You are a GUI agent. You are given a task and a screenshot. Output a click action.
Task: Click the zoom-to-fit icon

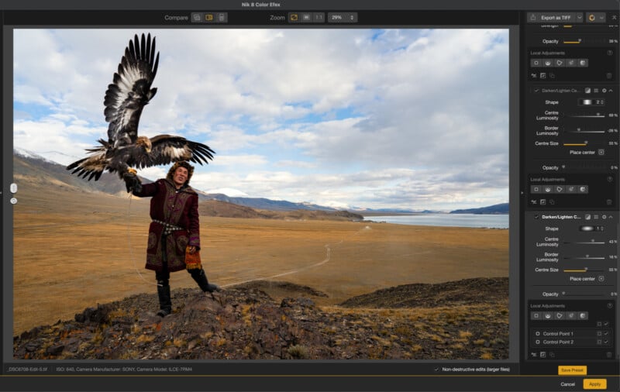294,17
